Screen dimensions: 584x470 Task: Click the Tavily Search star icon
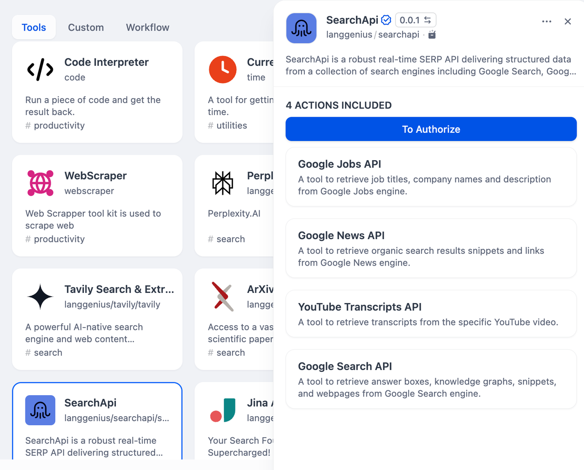[x=40, y=297]
